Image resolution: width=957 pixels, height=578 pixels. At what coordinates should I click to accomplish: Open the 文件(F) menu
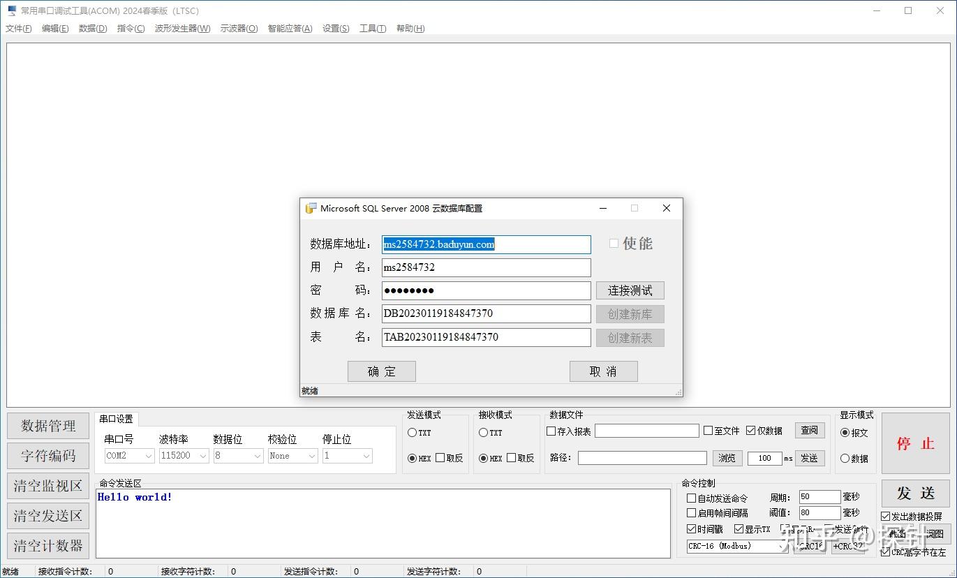click(19, 29)
